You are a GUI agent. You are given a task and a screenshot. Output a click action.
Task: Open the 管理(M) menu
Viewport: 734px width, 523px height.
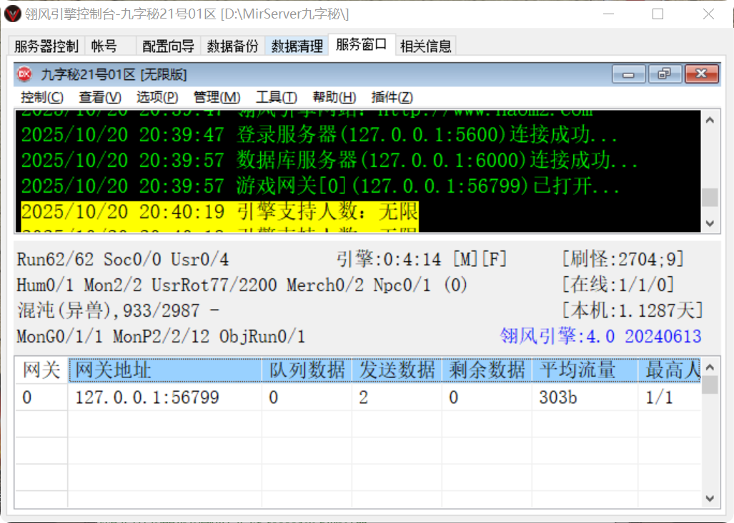tap(217, 98)
